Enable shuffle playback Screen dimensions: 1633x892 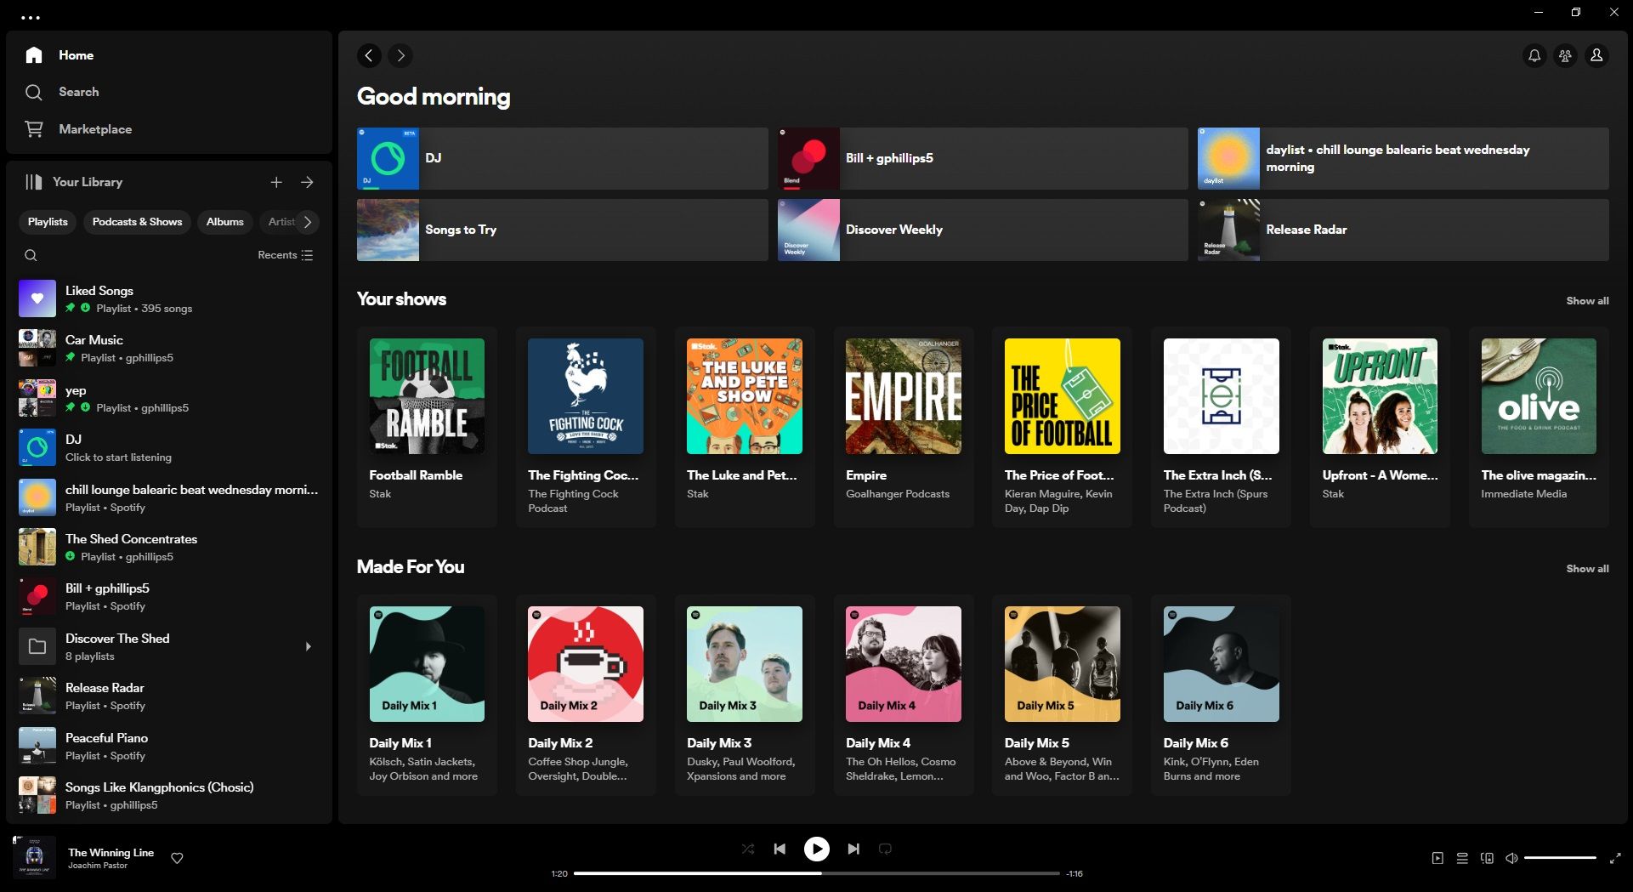click(748, 849)
